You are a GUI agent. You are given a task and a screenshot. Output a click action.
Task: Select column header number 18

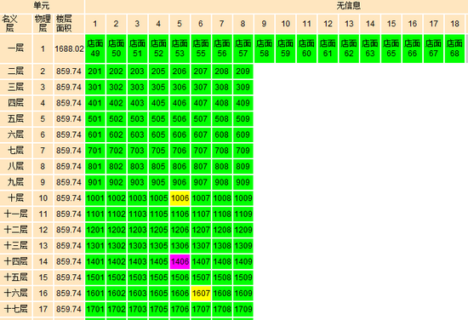454,24
